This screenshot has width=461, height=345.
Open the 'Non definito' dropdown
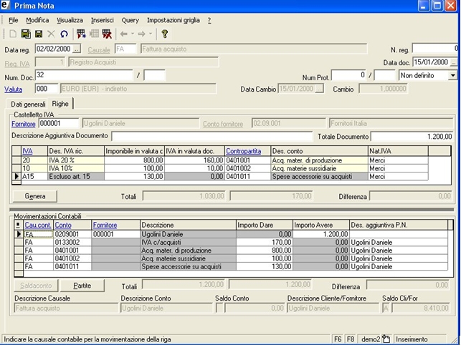click(x=452, y=75)
